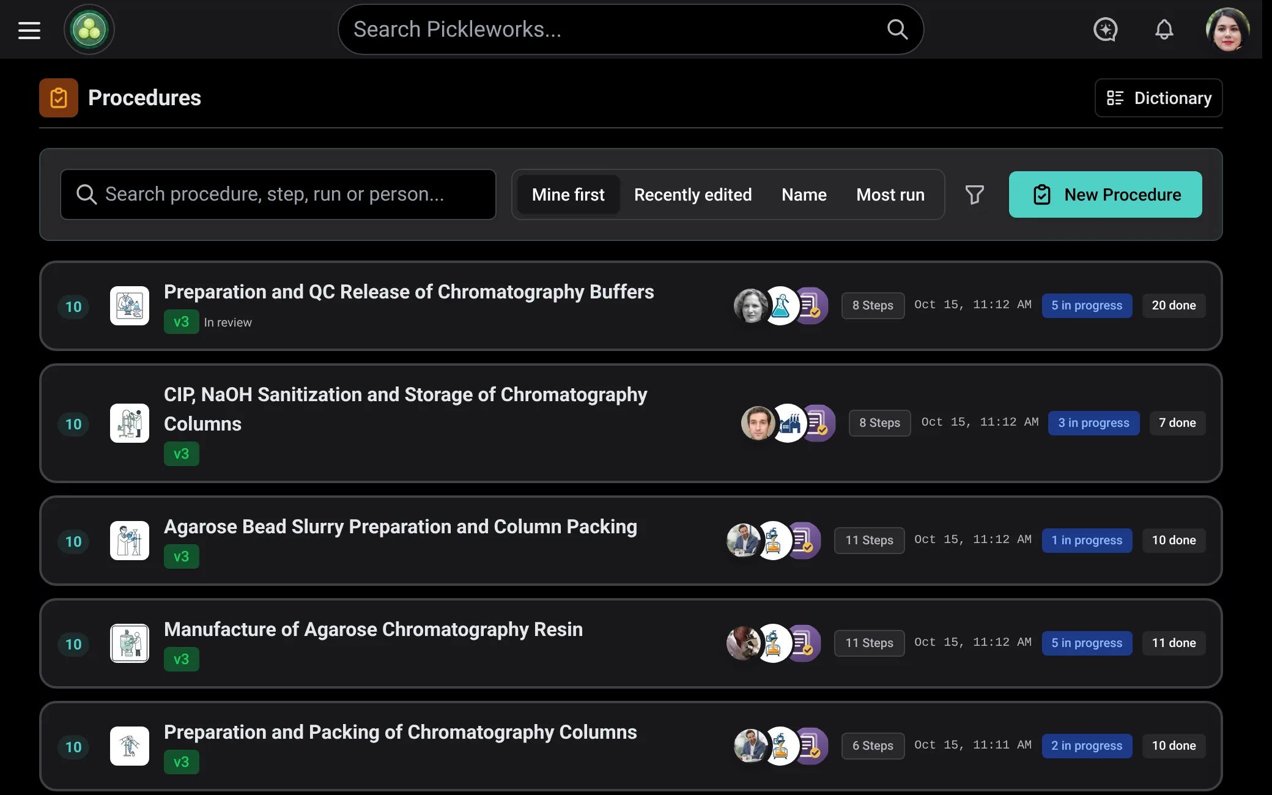
Task: Click the 5 in progress badge on Buffers row
Action: click(x=1087, y=306)
